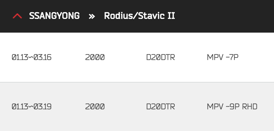Select the 01.13~03.16 date range
Viewport: 274px width, 131px height.
(x=32, y=58)
